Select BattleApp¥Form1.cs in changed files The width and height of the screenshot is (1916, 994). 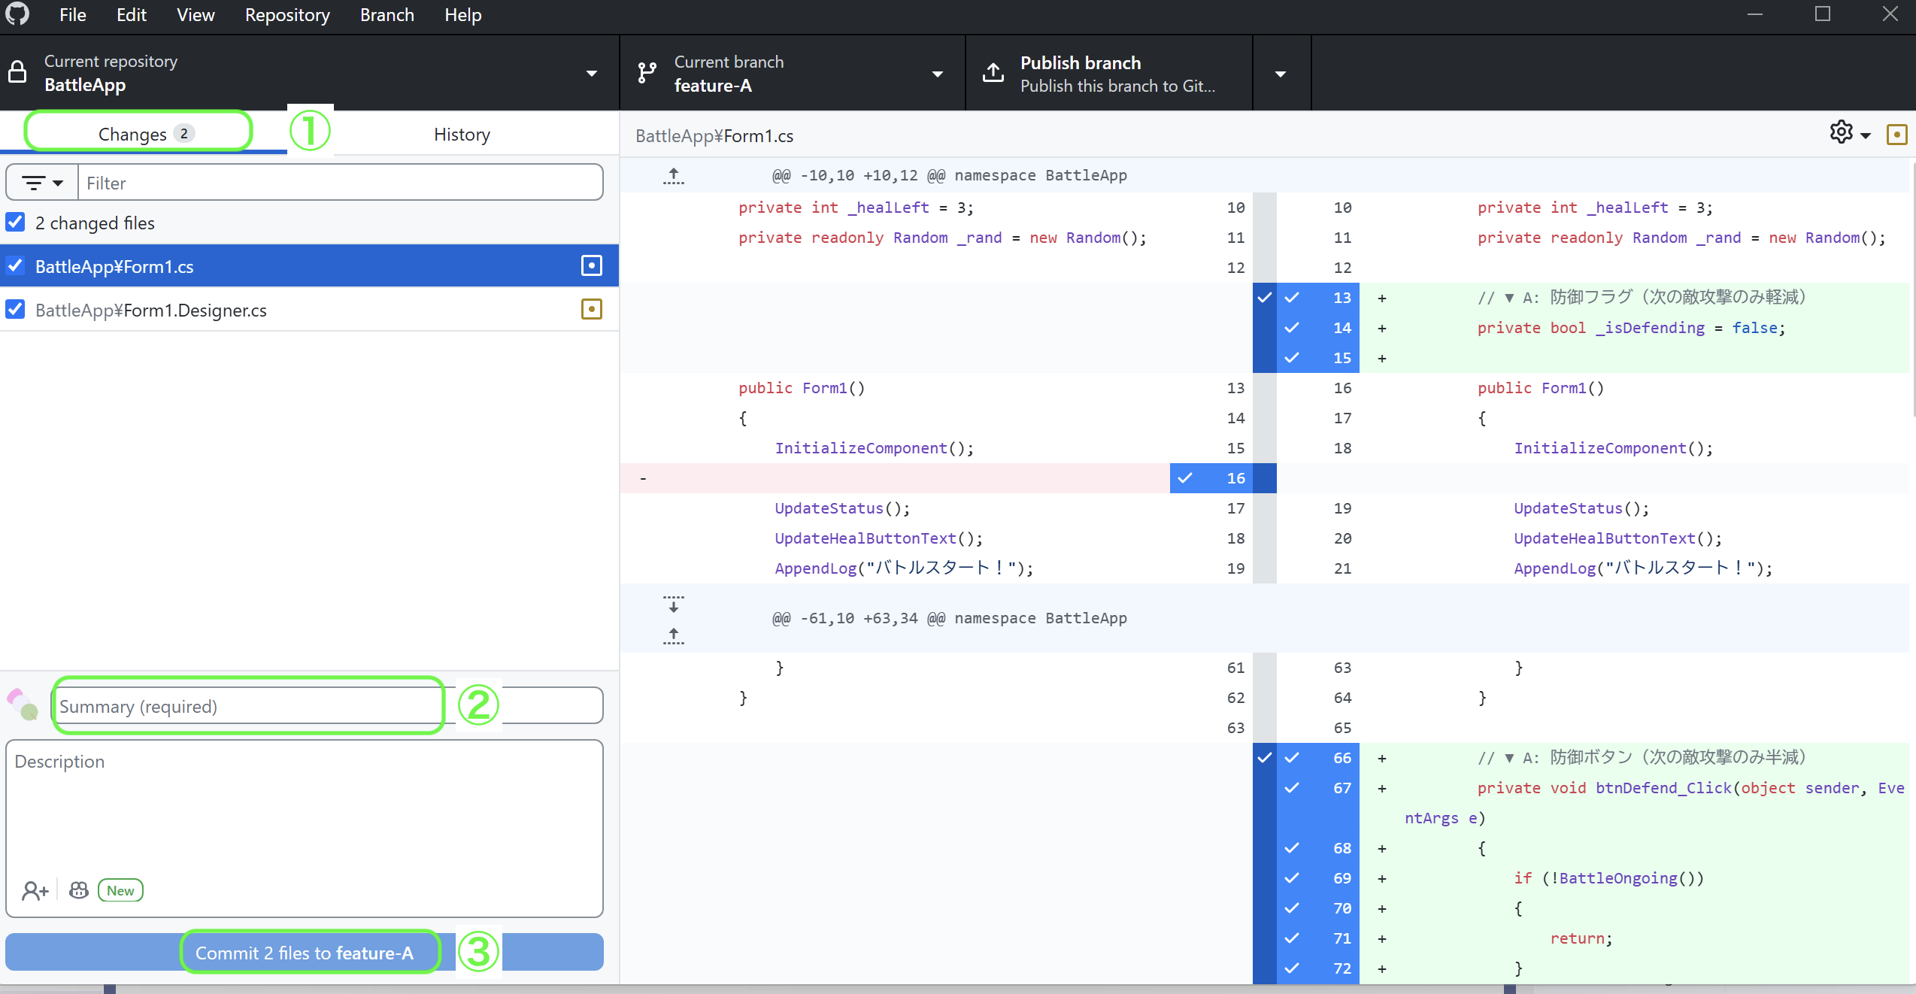click(310, 265)
